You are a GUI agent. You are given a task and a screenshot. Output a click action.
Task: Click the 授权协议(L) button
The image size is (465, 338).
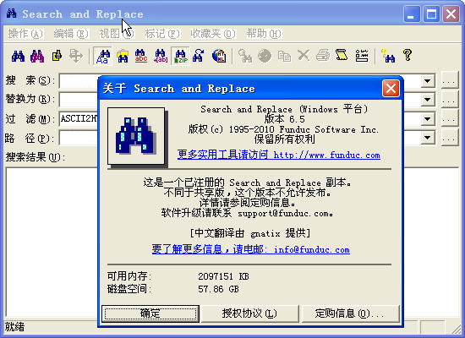[249, 313]
